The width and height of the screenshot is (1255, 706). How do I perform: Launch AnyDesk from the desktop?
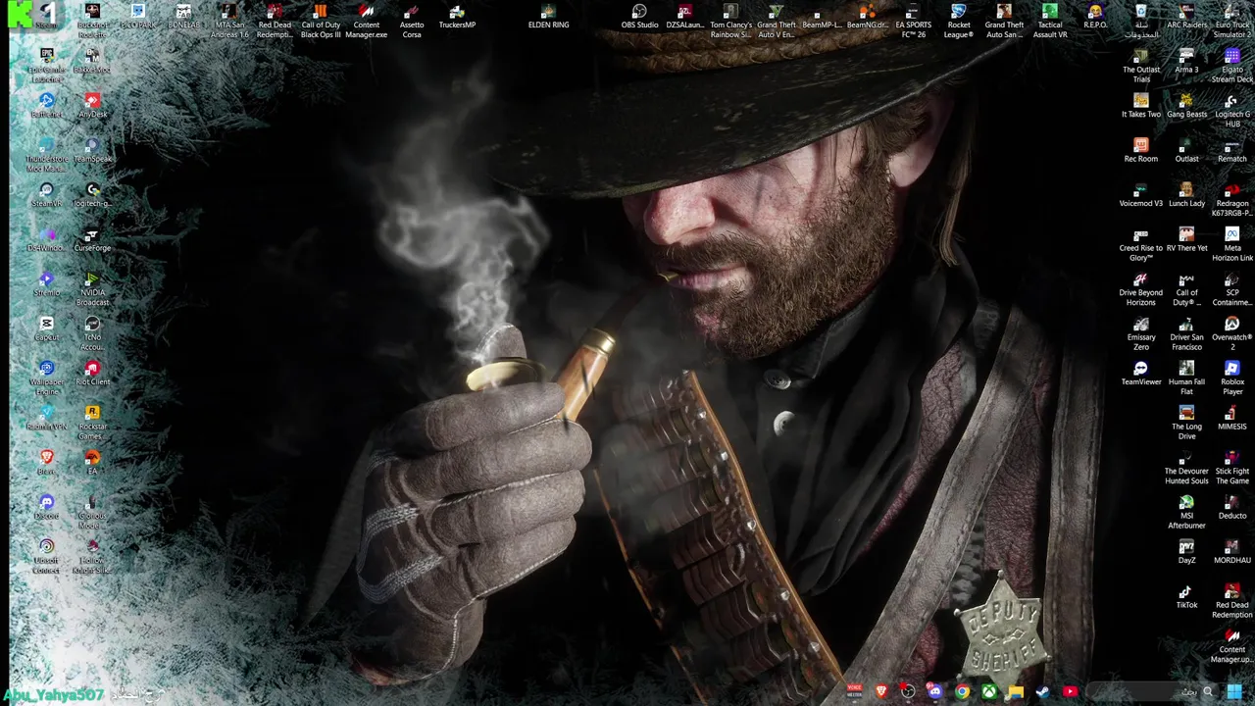(92, 106)
